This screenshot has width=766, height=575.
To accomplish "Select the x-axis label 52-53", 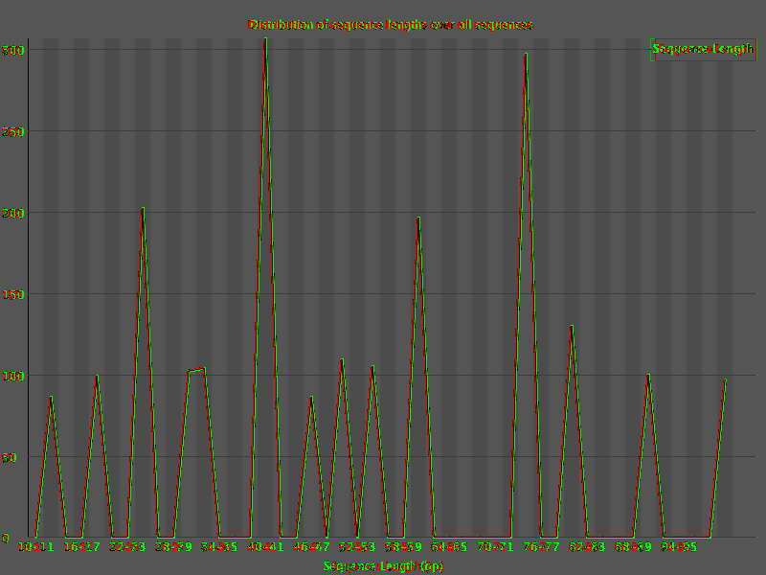I will (x=357, y=546).
